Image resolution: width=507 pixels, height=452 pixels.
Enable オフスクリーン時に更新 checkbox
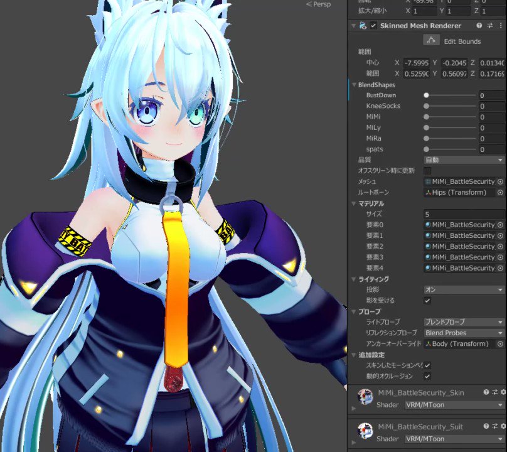427,171
